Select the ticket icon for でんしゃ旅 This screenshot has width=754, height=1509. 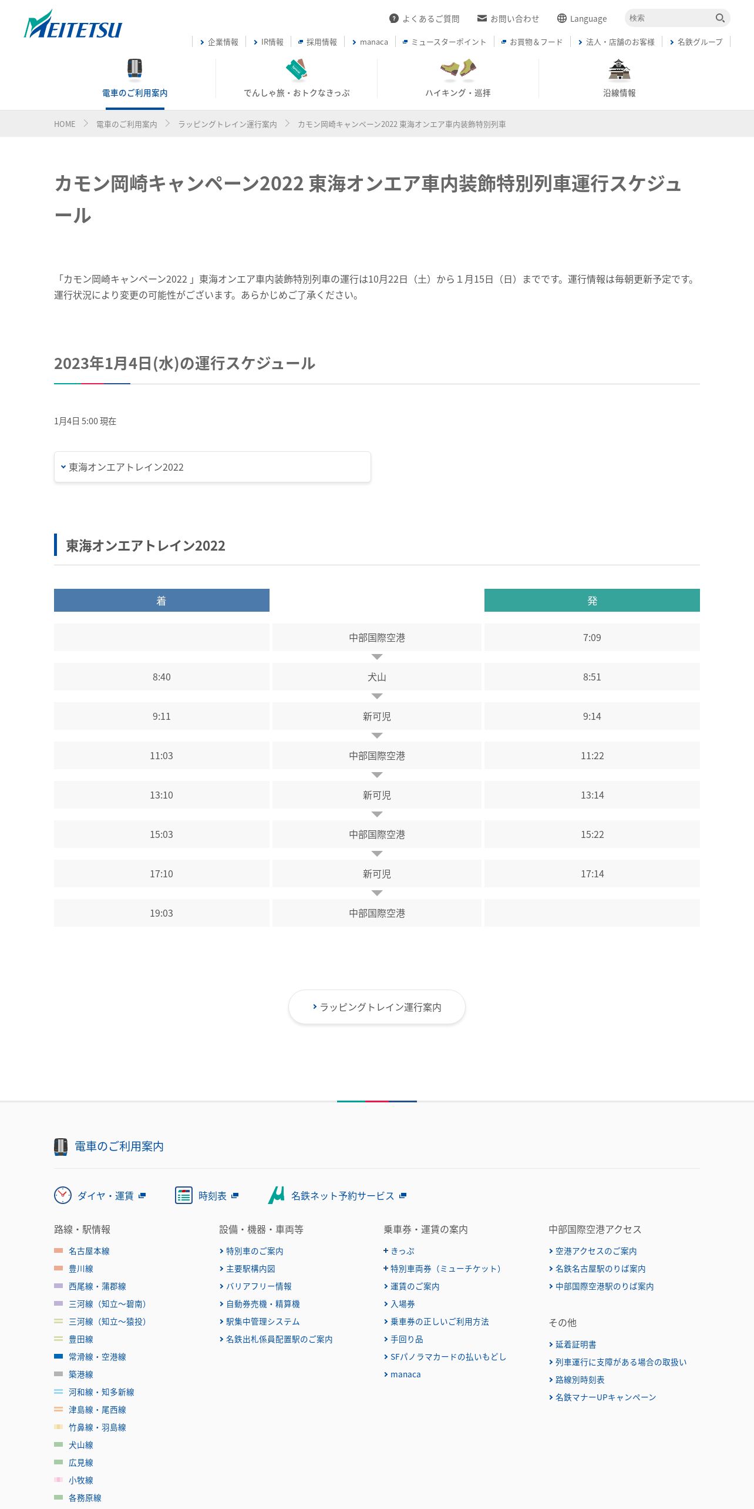point(297,69)
